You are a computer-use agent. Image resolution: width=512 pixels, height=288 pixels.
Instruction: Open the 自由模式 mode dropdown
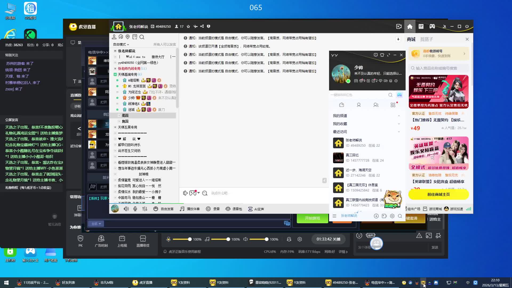(121, 45)
